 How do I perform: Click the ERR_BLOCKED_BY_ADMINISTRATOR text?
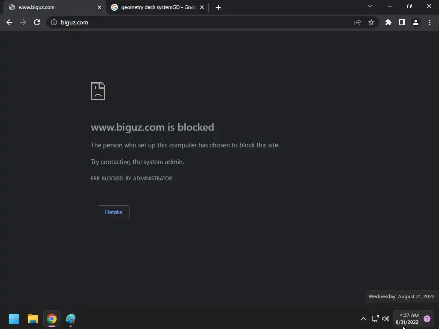click(x=132, y=179)
